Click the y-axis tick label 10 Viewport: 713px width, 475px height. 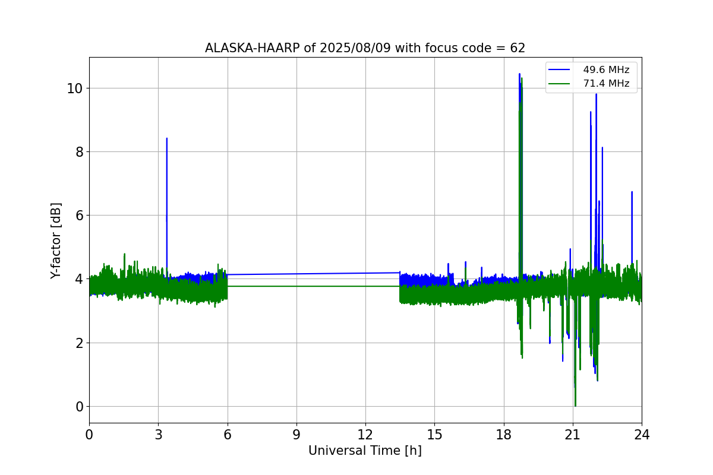pos(74,88)
